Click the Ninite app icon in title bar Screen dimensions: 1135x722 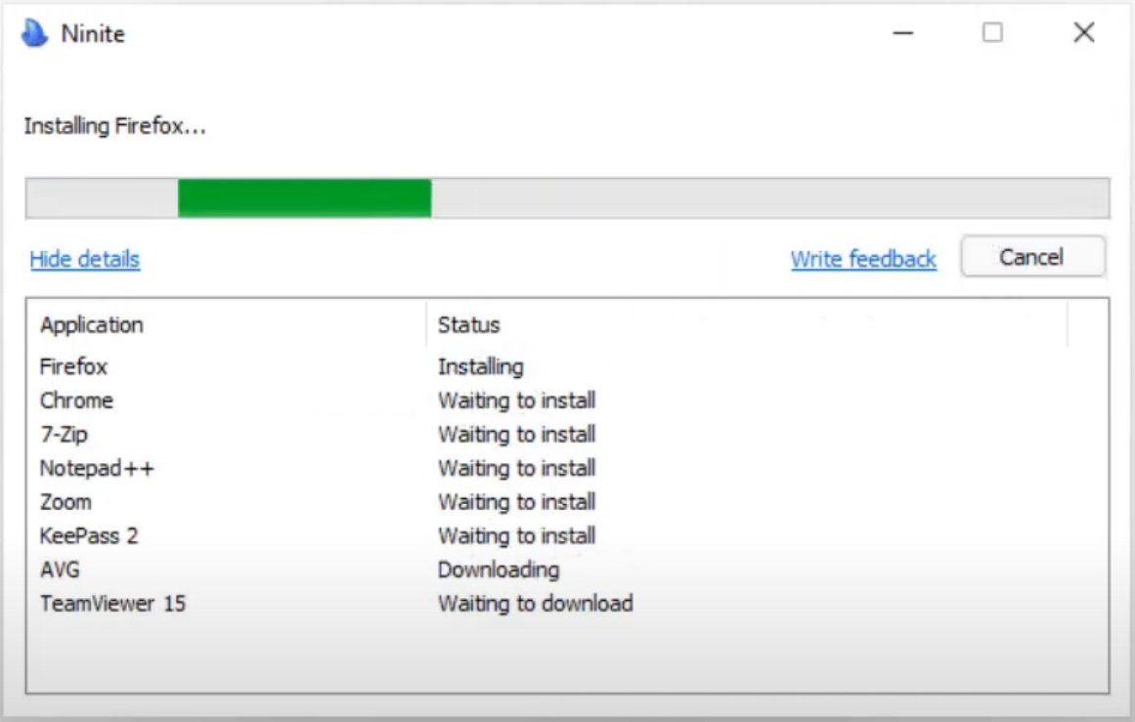[x=34, y=32]
